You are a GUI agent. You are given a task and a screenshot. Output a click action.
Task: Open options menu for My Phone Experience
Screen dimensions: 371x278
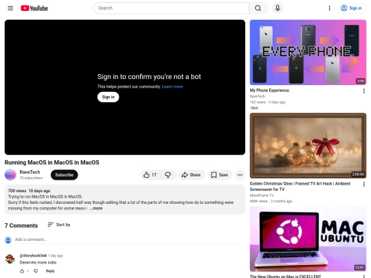pos(363,91)
